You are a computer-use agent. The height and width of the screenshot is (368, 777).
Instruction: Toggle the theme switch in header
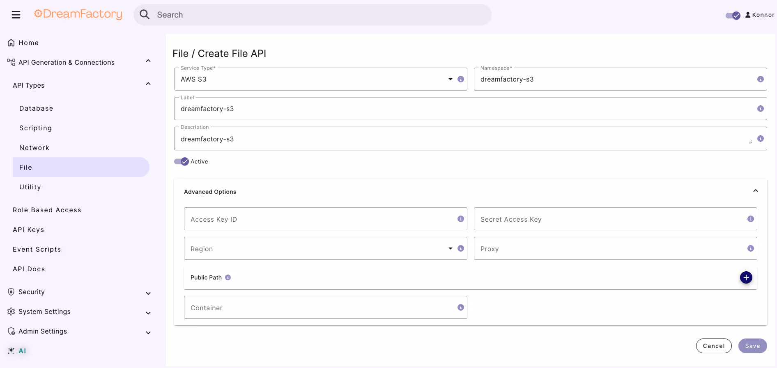[733, 16]
